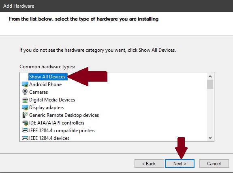Viewport: 233px width, 173px height.
Task: Click the IEEE 1284.4 compatible printers icon
Action: coord(25,130)
